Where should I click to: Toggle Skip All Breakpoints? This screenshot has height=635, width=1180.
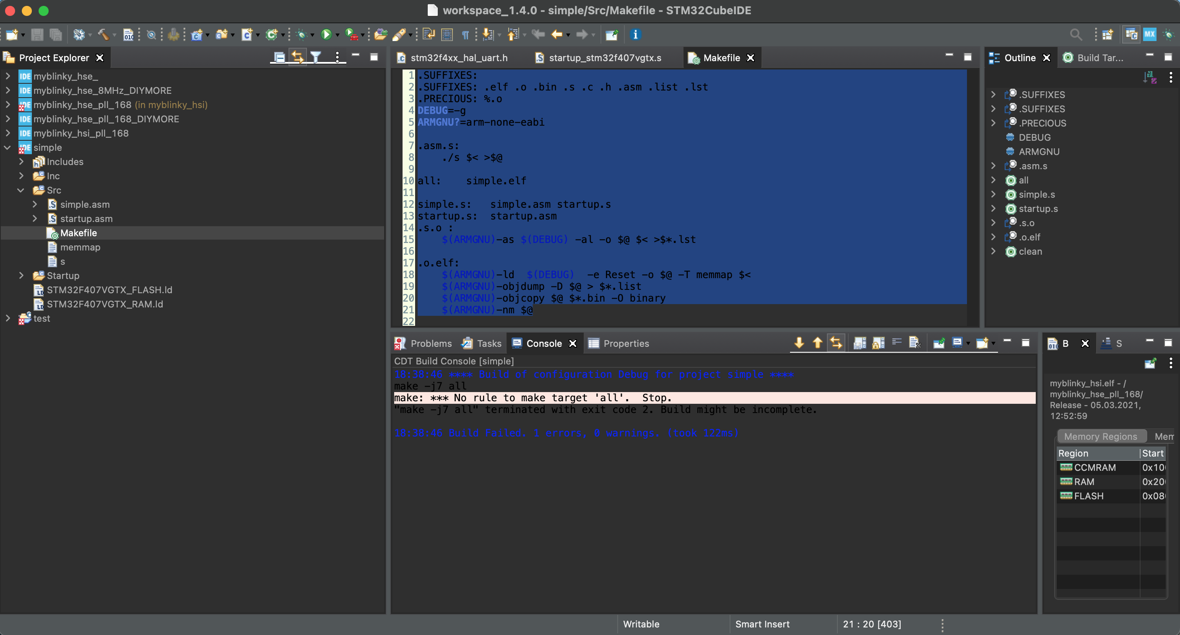tap(151, 34)
